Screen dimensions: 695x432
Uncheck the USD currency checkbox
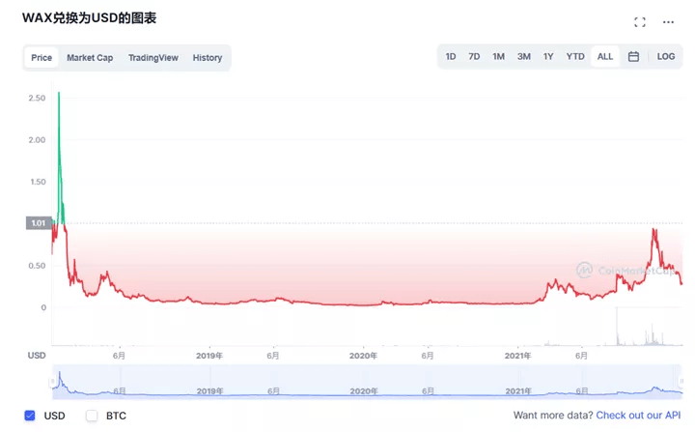30,416
